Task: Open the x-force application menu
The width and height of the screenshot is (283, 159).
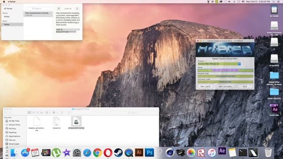Action: click(x=11, y=2)
